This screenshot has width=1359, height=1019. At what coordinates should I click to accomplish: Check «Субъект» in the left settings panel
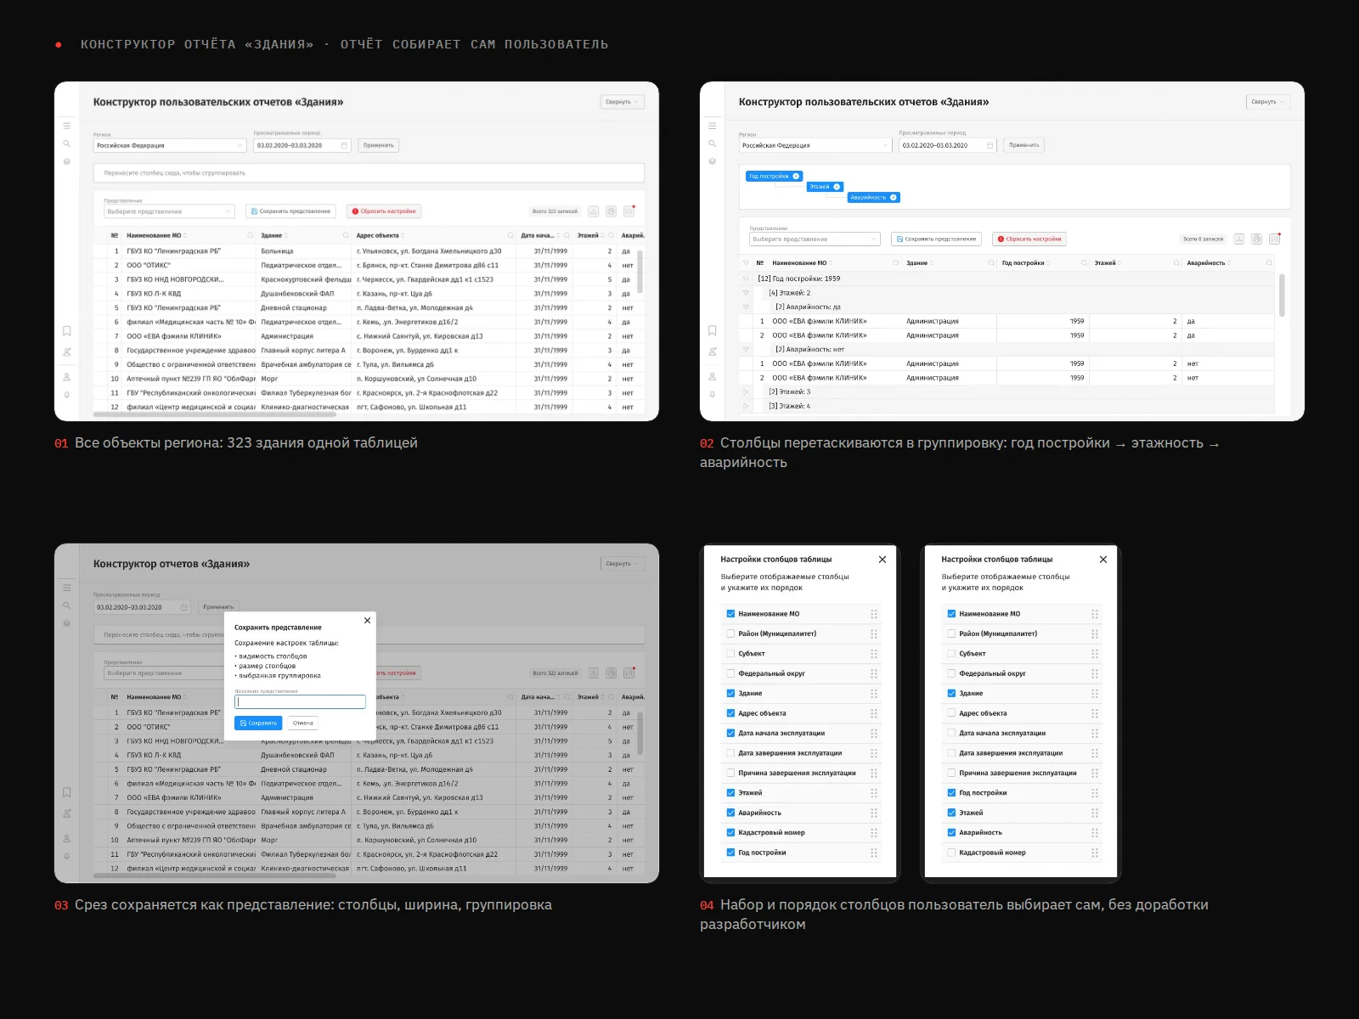click(730, 653)
